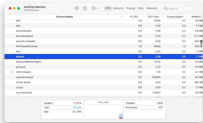Select the photolibraryd process row
The width and height of the screenshot is (203, 123).
pyautogui.click(x=104, y=31)
